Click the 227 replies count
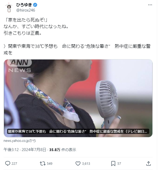159x170 pixels. pyautogui.click(x=14, y=163)
